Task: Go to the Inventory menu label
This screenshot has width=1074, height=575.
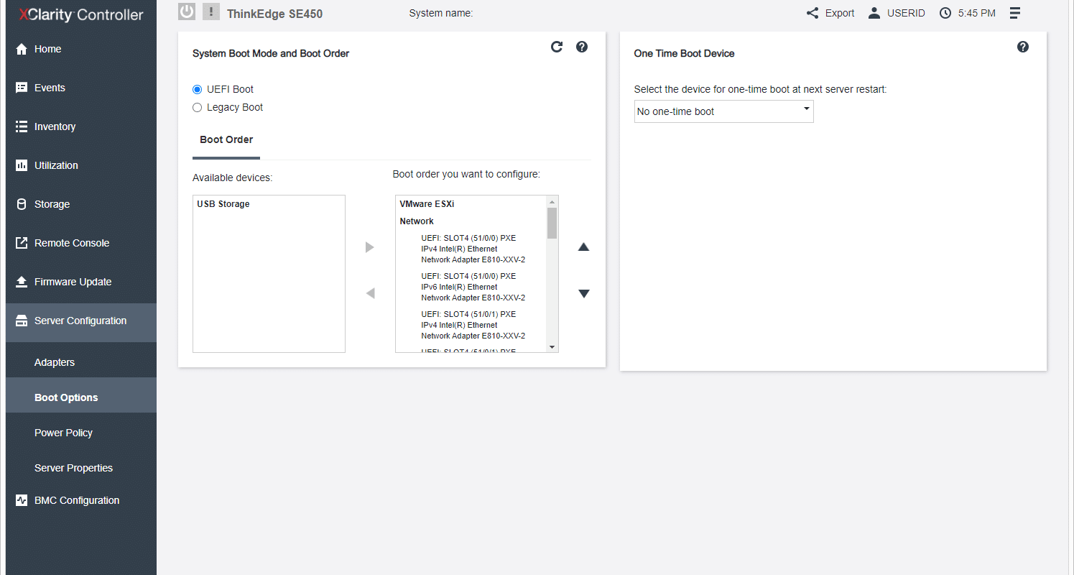Action: [x=55, y=126]
